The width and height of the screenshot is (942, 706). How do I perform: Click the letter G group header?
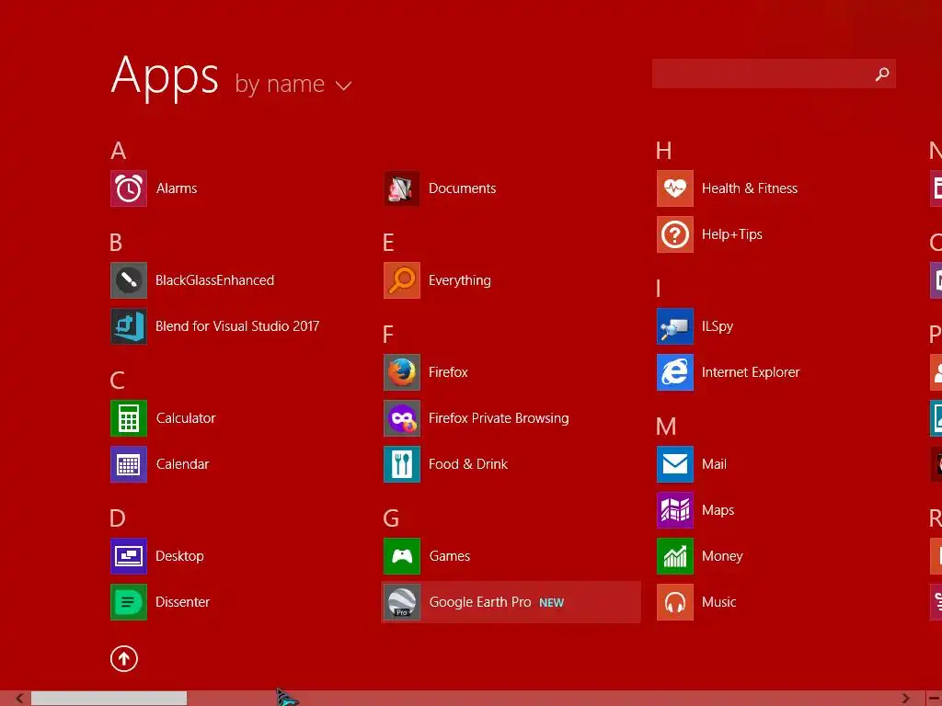tap(390, 518)
